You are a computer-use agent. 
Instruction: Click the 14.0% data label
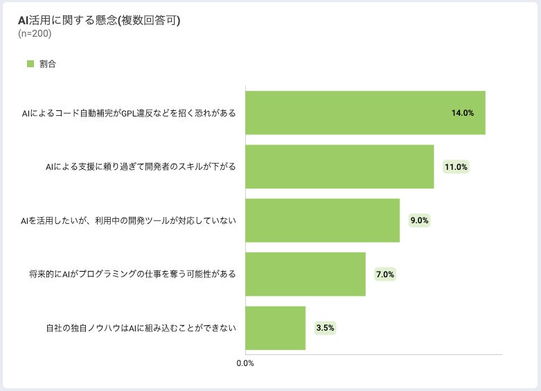pyautogui.click(x=462, y=113)
